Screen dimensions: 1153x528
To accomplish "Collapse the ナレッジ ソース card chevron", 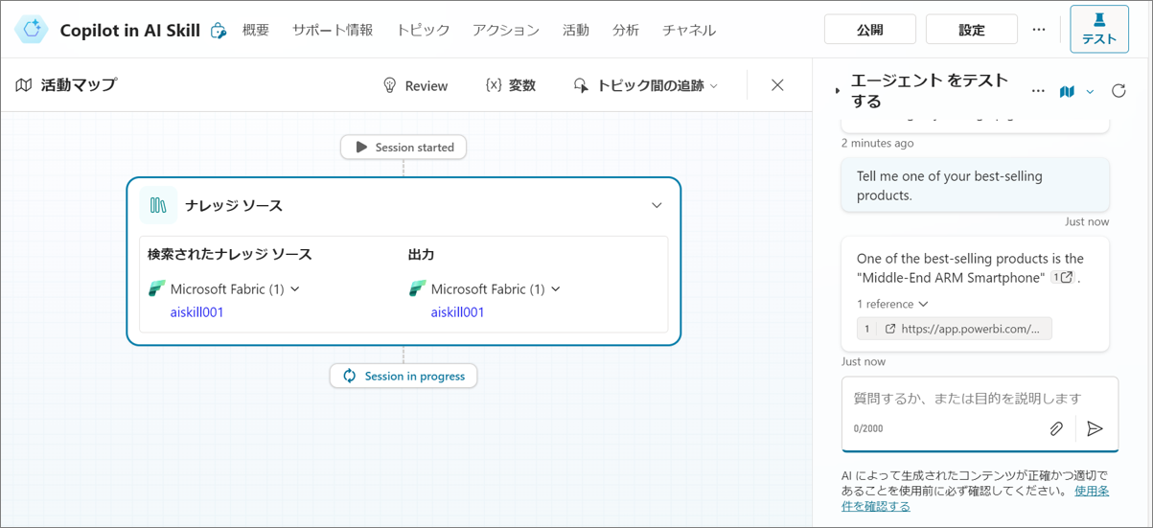I will pyautogui.click(x=657, y=205).
